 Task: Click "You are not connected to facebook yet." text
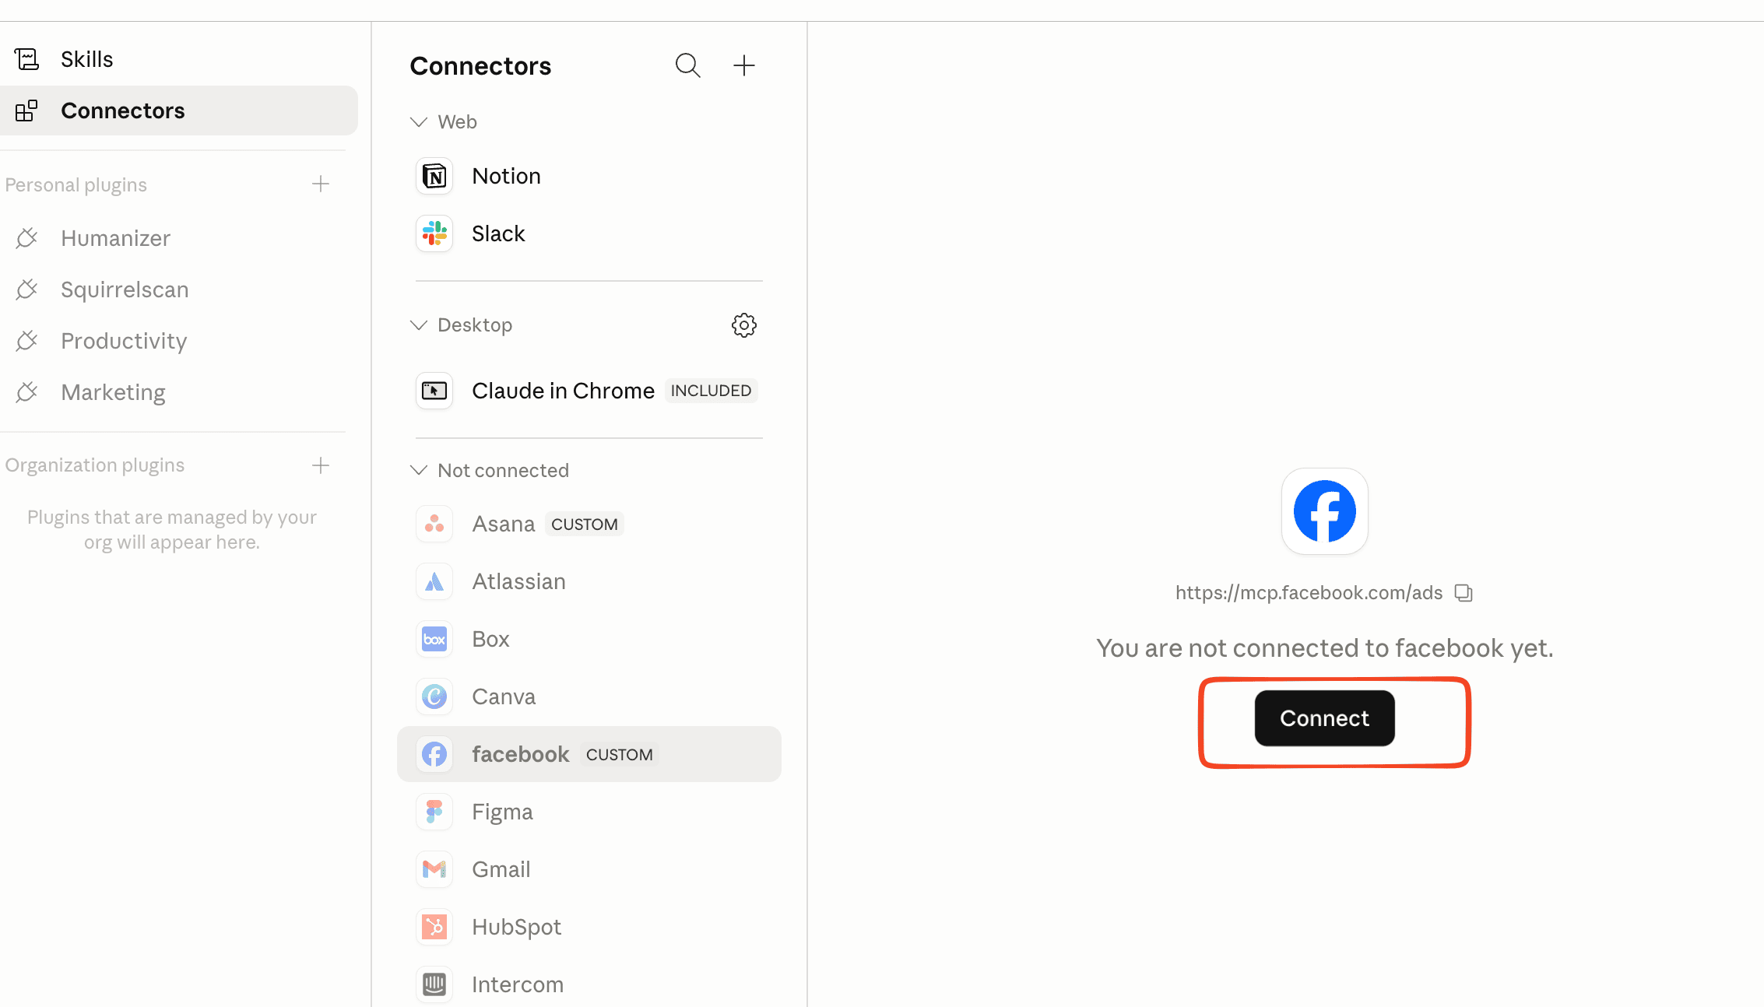click(1324, 648)
